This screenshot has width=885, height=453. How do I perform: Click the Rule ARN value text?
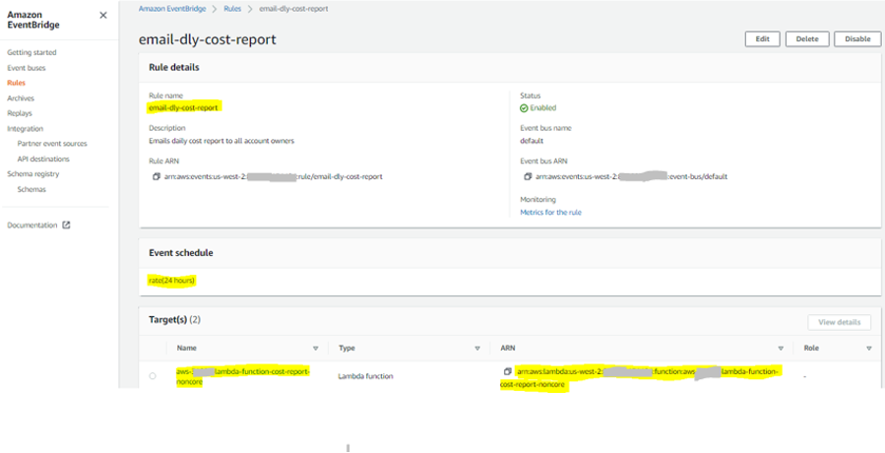pyautogui.click(x=273, y=177)
